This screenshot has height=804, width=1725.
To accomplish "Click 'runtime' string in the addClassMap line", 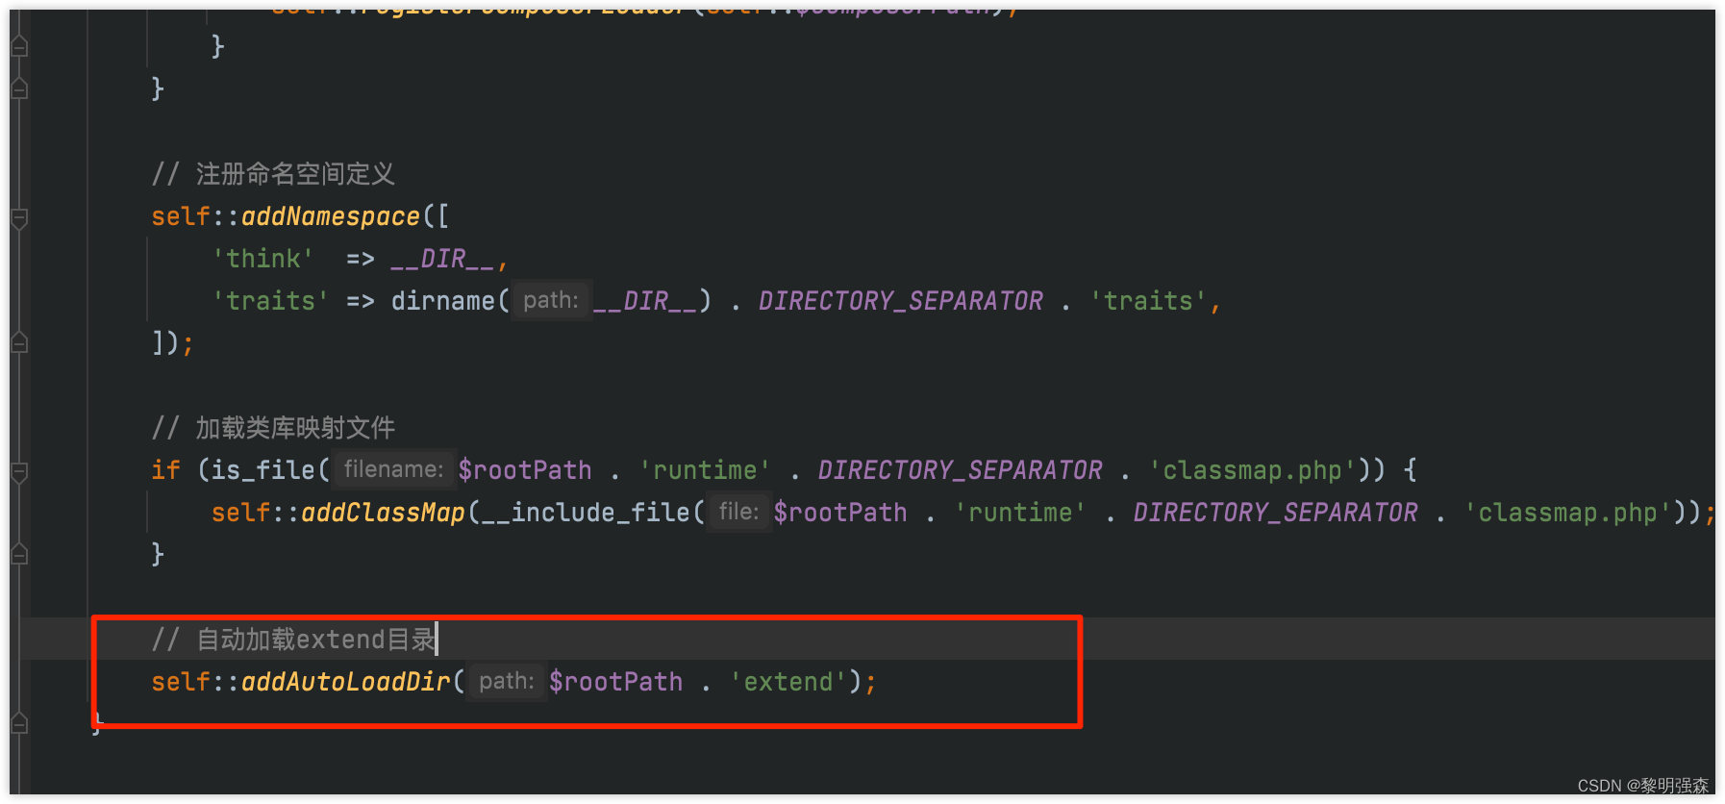I will coord(1020,513).
